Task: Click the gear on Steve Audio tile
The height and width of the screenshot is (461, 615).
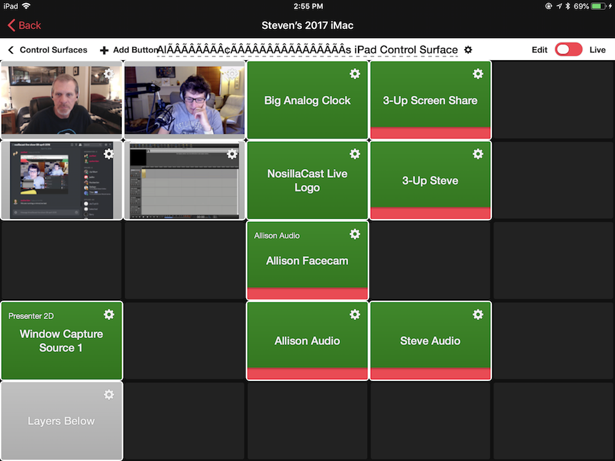Action: coord(478,314)
